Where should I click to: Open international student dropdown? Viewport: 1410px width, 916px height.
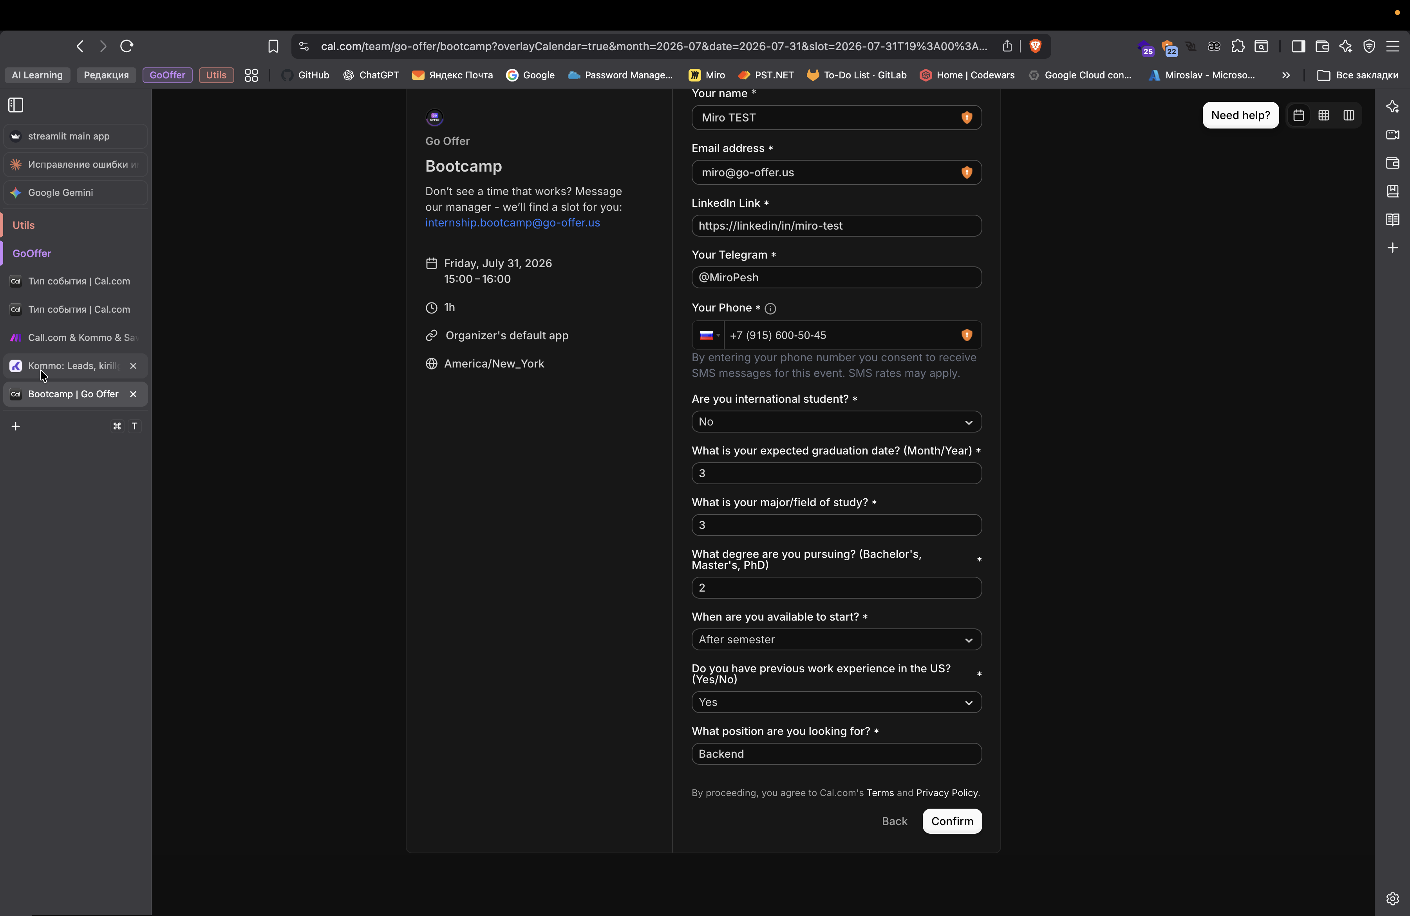click(836, 422)
